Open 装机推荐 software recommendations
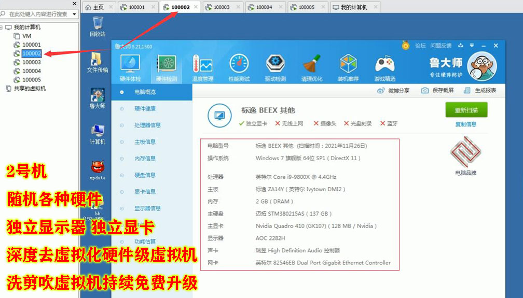Viewport: 523px width, 298px height. (x=348, y=68)
